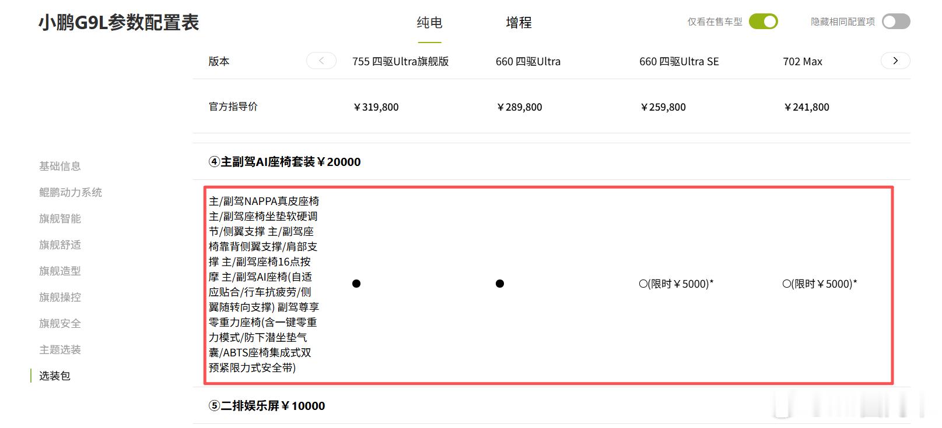Click the 官方指导价 row label
Viewport: 942px width, 428px height.
click(233, 107)
